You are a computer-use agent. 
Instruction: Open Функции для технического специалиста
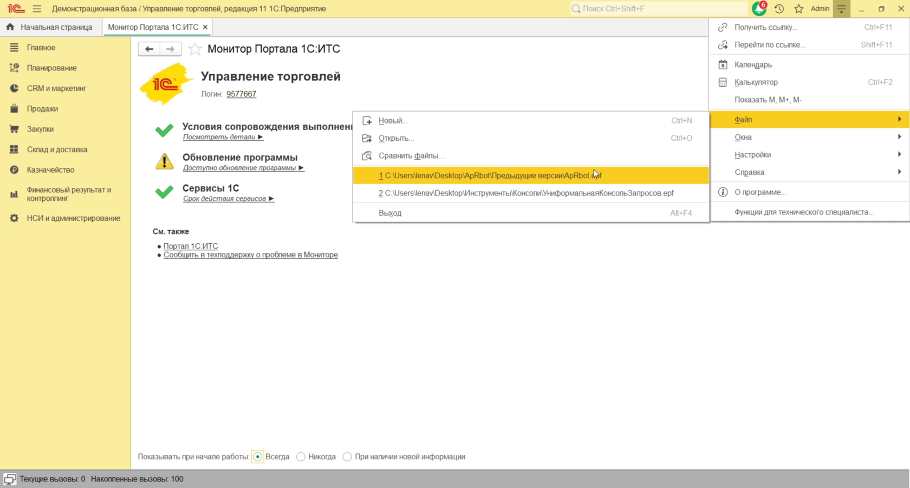[x=810, y=212]
